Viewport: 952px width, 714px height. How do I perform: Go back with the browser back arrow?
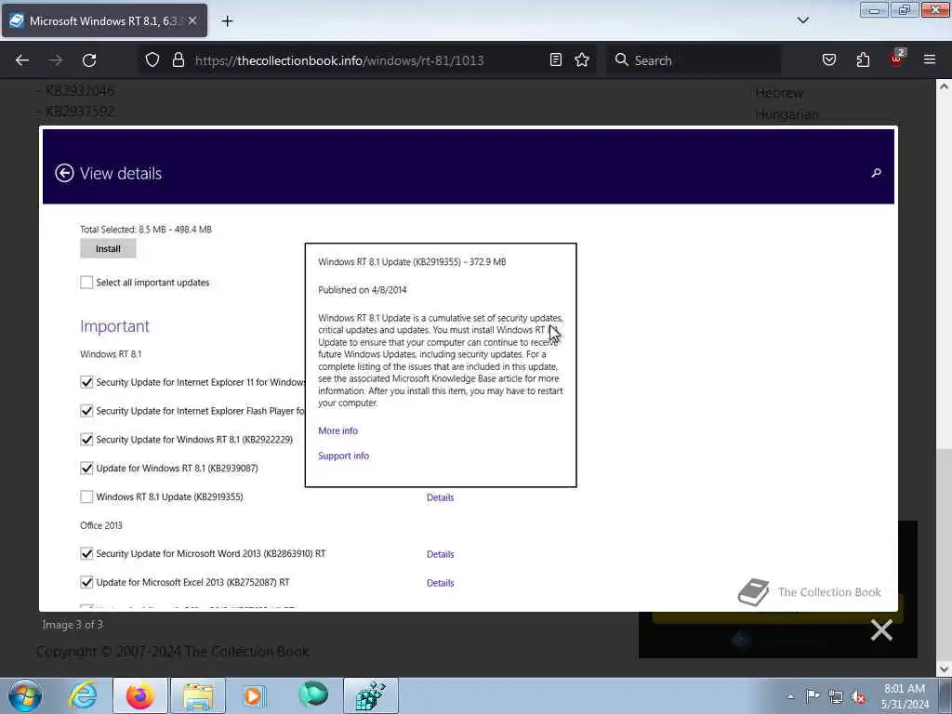(22, 60)
